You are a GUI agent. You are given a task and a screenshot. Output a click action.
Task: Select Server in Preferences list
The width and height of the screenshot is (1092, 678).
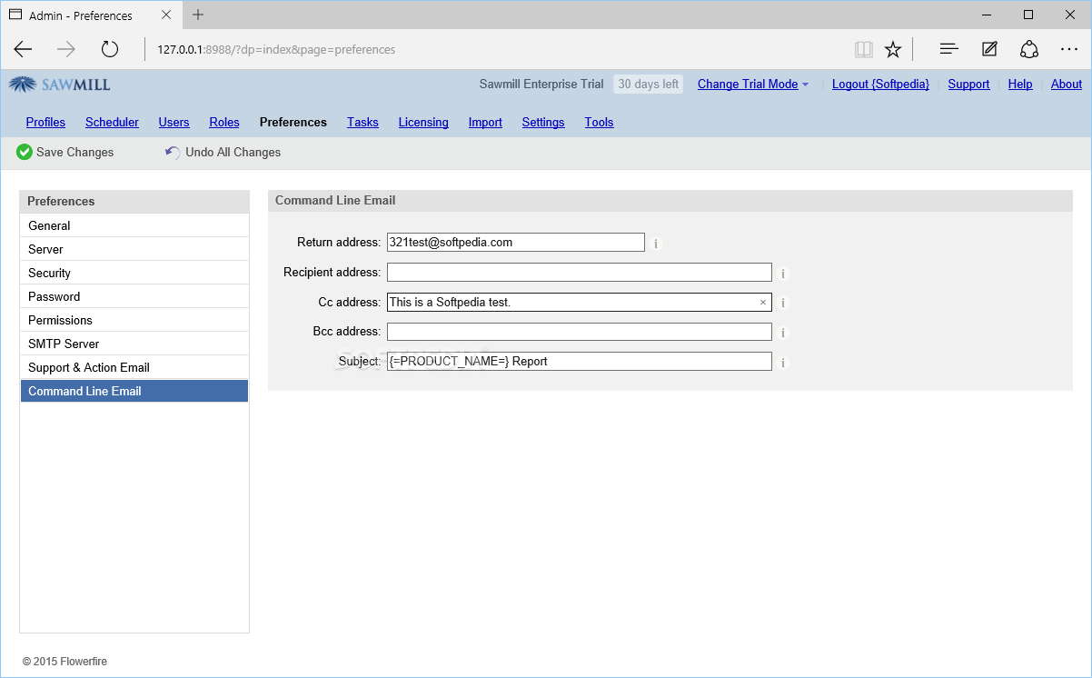[x=134, y=249]
